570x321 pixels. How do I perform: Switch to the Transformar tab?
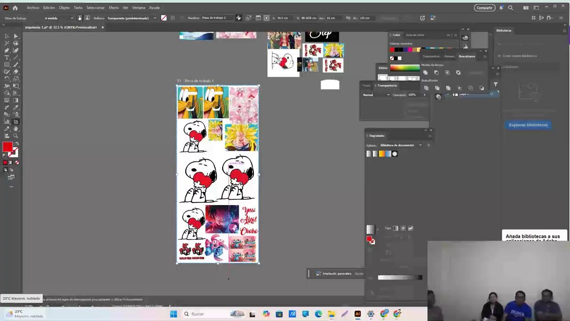click(431, 56)
